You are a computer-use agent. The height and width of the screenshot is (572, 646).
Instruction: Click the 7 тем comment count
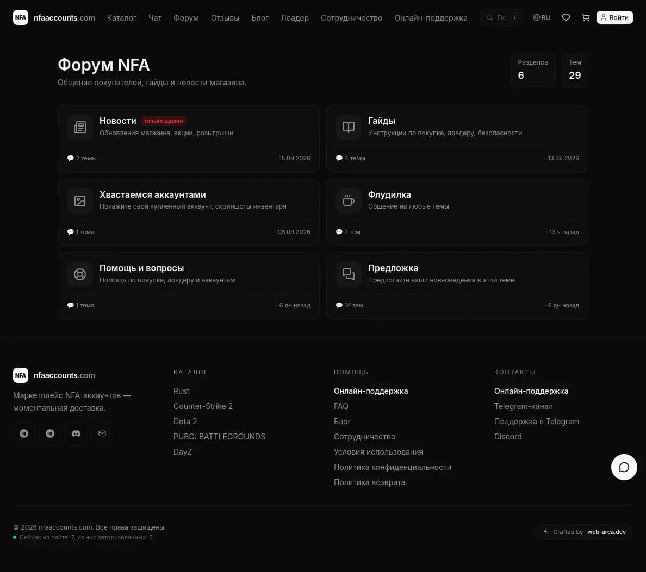(x=348, y=232)
